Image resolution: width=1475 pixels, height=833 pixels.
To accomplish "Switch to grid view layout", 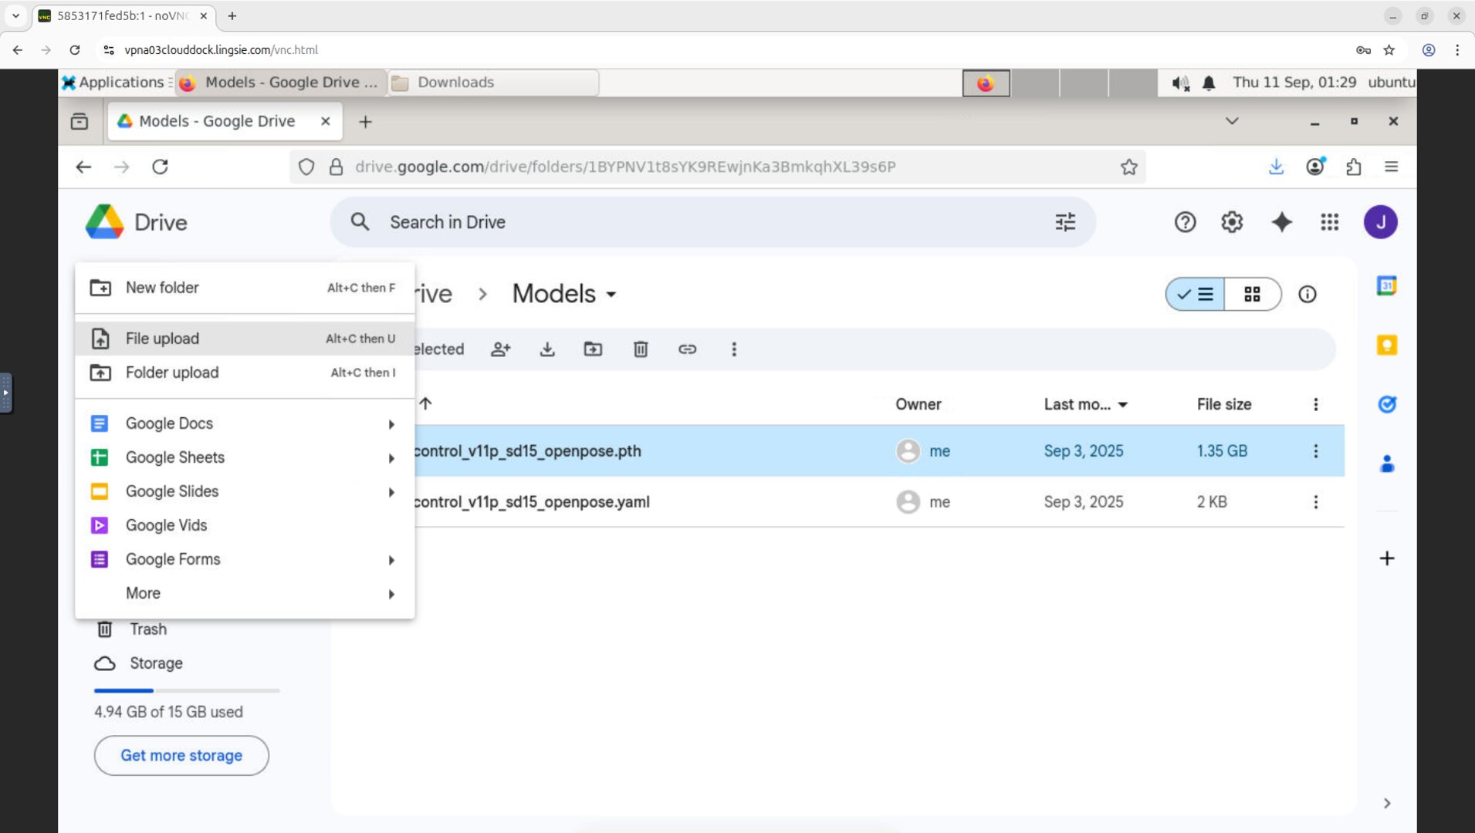I will point(1253,294).
